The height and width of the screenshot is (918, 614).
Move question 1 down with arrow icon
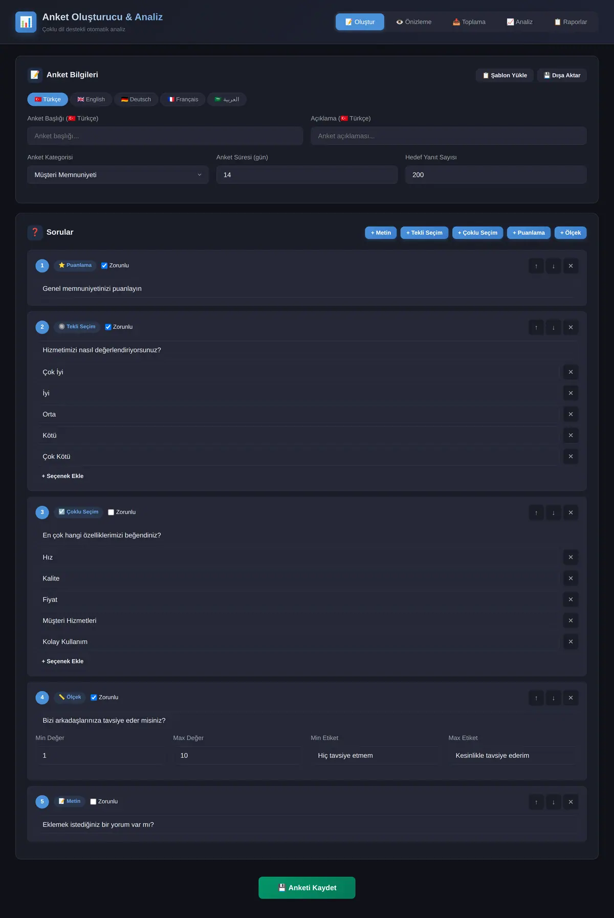tap(553, 266)
